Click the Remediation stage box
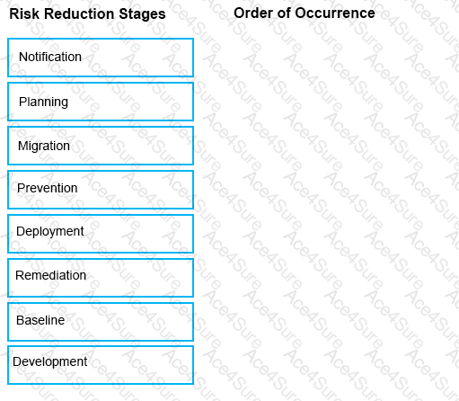The width and height of the screenshot is (459, 401). (101, 278)
